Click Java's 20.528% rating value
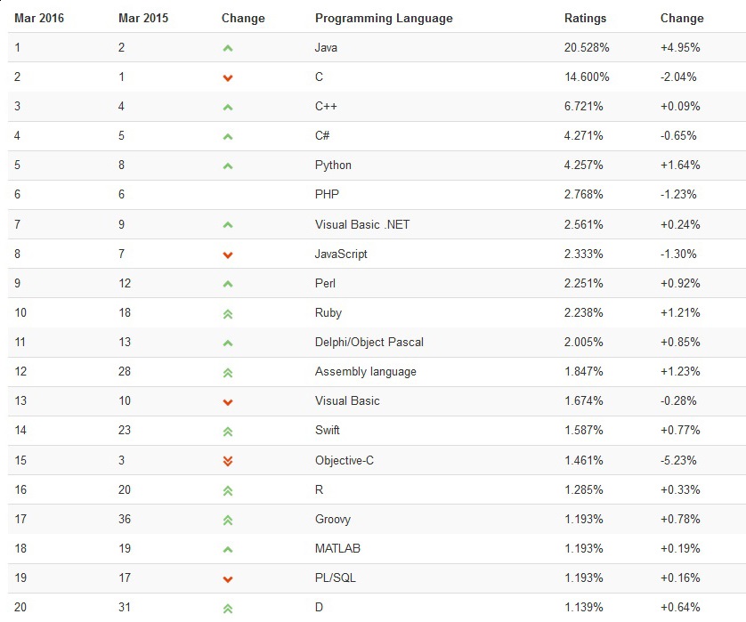 click(x=588, y=47)
